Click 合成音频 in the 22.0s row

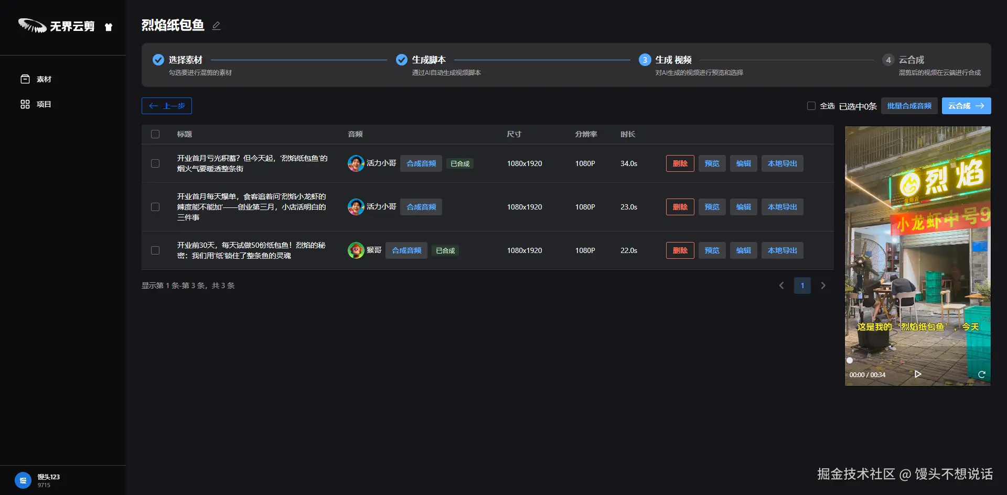(406, 250)
